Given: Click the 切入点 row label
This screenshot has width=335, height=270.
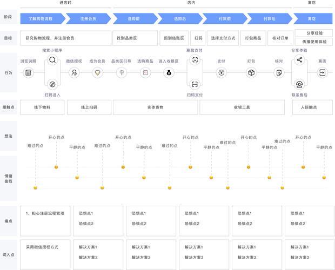Looking at the screenshot, I should [8, 255].
